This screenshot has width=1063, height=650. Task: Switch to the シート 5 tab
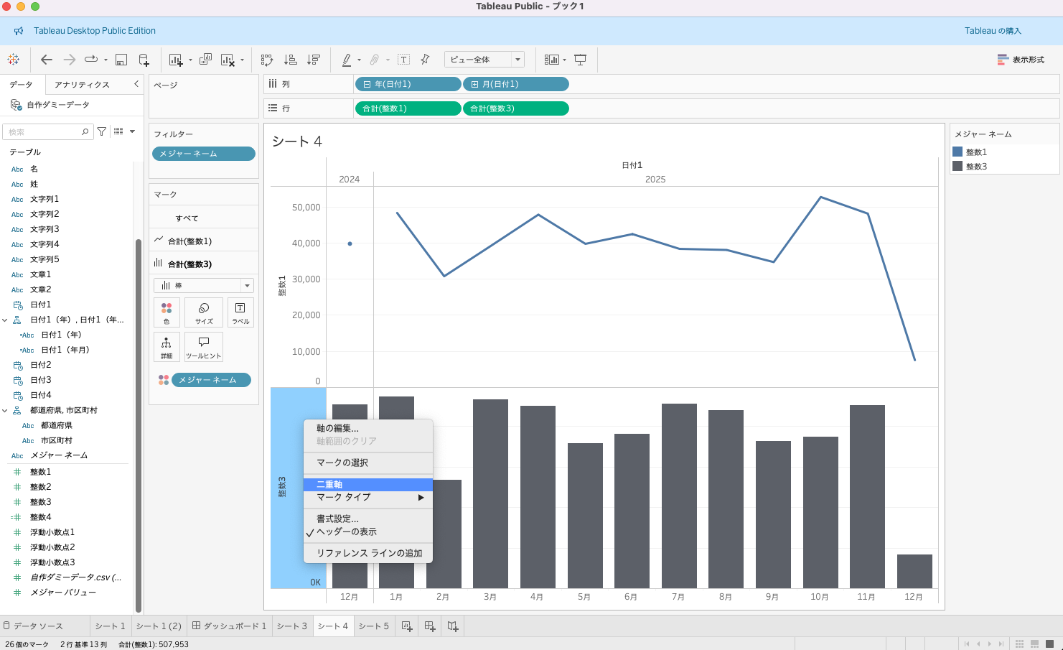pos(373,626)
